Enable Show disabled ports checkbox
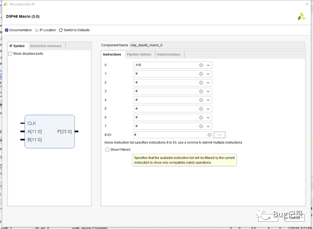 tap(10, 54)
